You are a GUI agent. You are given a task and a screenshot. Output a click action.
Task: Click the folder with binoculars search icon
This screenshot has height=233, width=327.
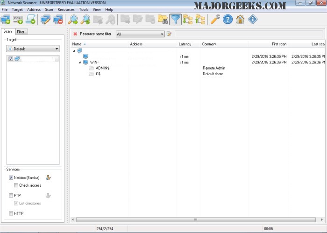163,19
